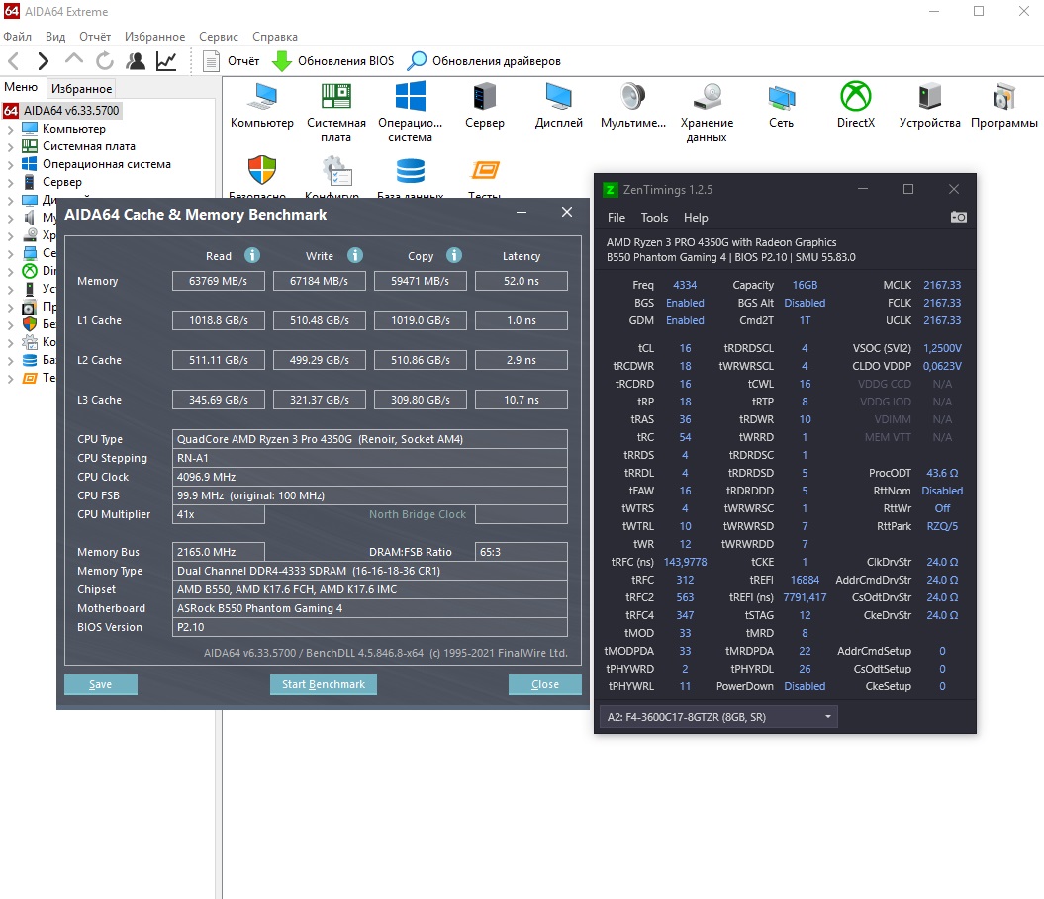Viewport: 1044px width, 899px height.
Task: Open the Сервис menu
Action: [219, 36]
